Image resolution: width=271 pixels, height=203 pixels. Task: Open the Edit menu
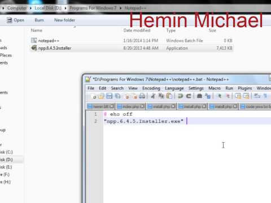tap(103, 88)
